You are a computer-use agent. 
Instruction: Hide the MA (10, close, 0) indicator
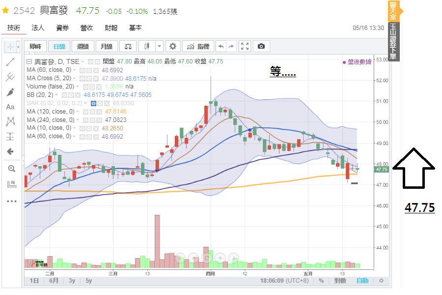tap(83, 128)
